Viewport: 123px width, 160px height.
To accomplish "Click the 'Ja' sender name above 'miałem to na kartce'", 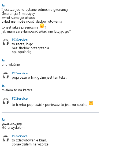I will point(3,86).
